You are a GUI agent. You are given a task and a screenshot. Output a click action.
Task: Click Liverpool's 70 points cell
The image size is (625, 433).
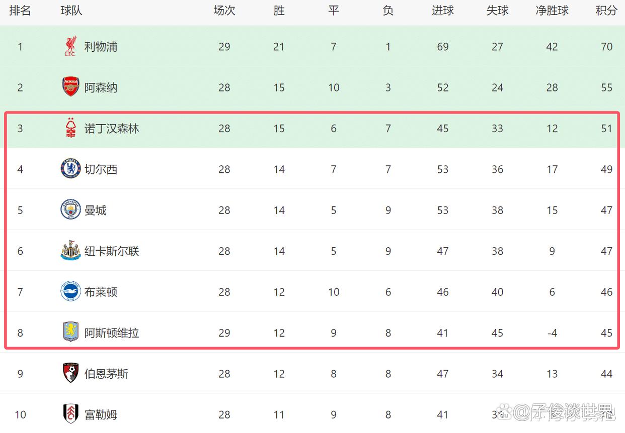(606, 47)
